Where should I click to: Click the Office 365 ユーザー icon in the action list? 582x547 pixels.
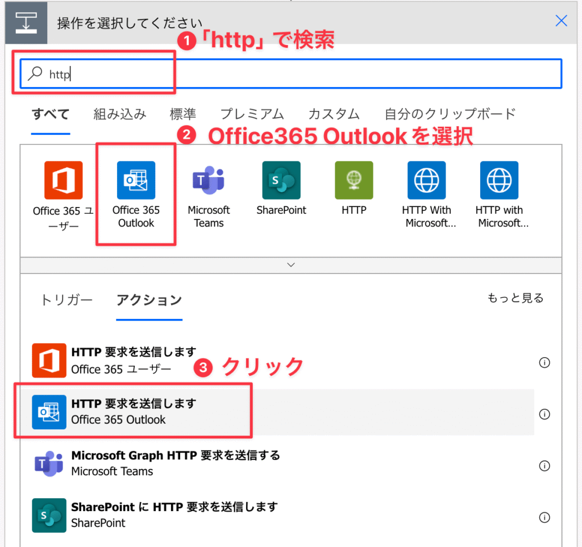pos(49,360)
